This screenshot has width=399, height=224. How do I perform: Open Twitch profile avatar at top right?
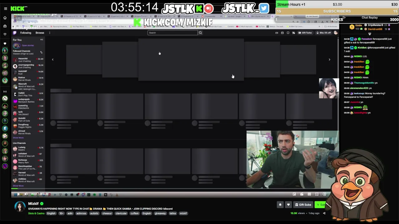335,33
